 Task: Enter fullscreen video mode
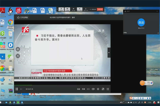click(x=108, y=89)
